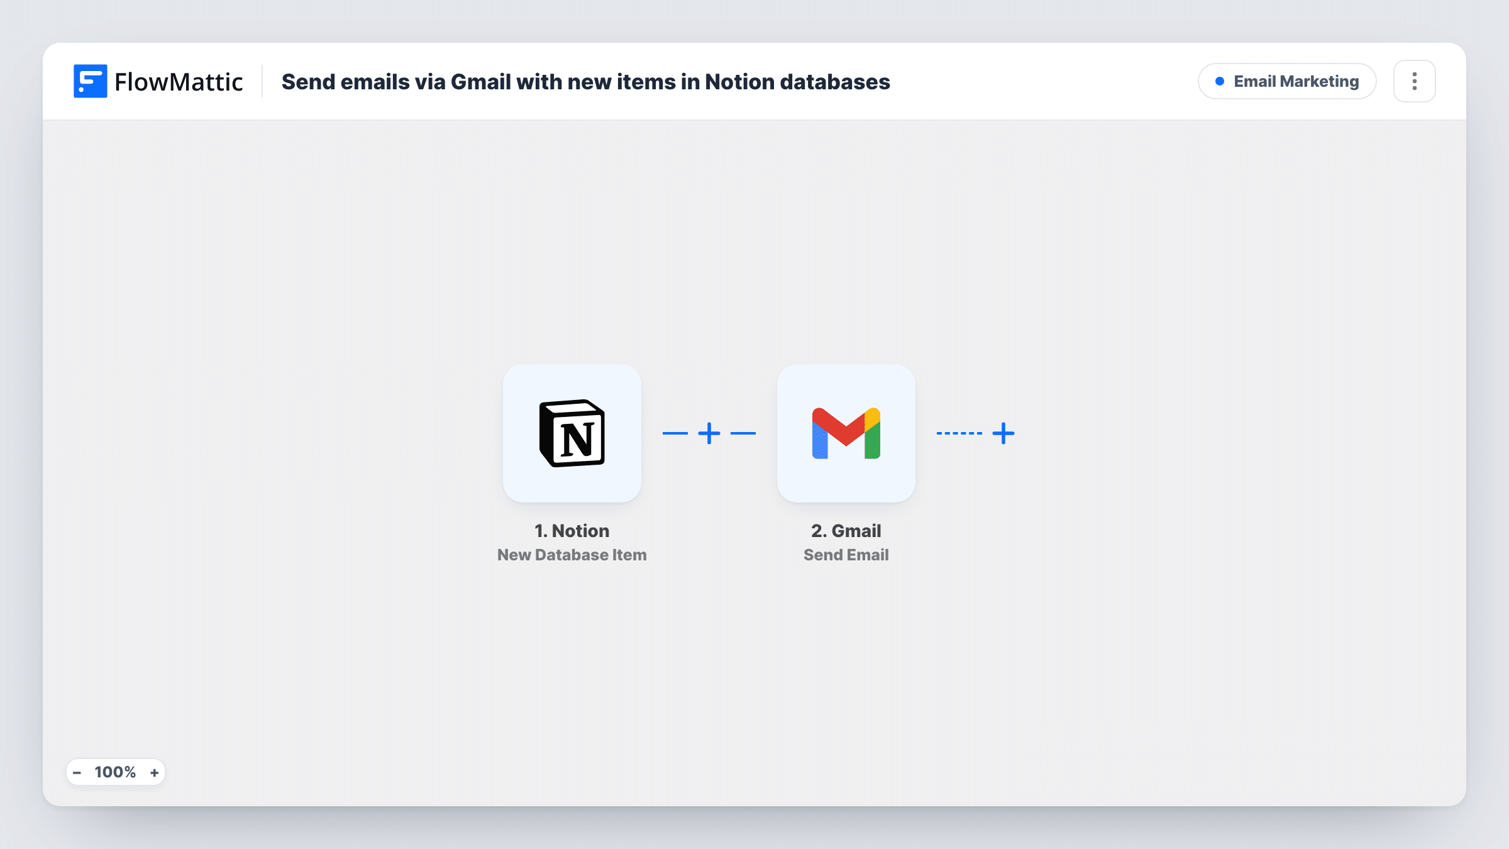Zoom out with the minus button

click(77, 772)
